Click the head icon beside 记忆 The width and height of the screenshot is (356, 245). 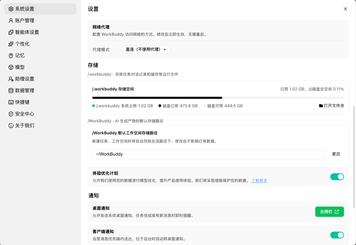(11, 55)
